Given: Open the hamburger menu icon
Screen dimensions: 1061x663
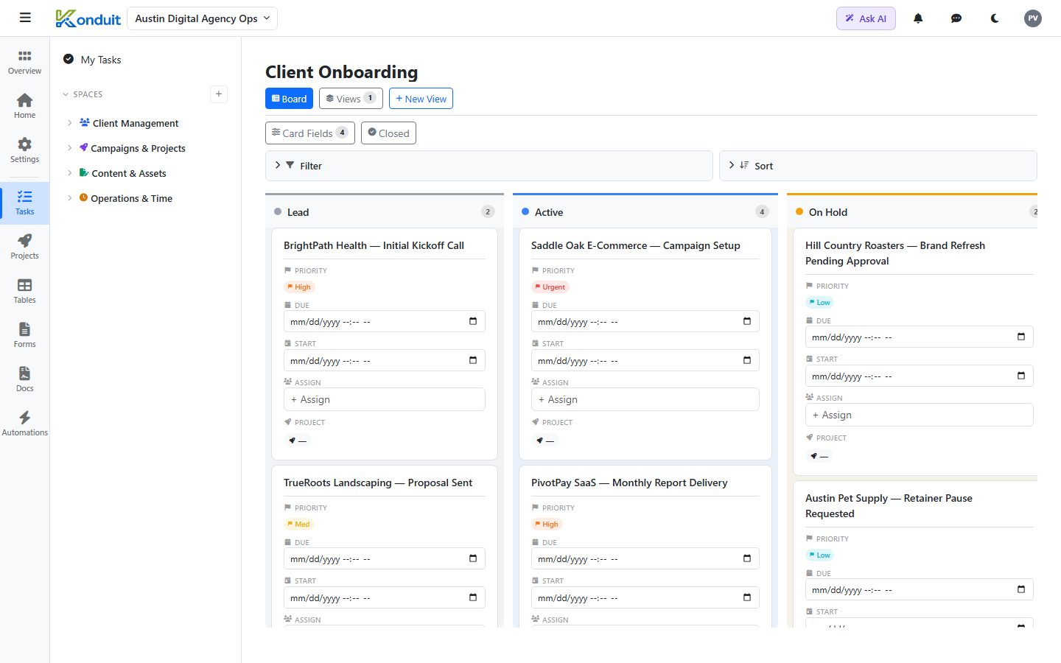Looking at the screenshot, I should (x=25, y=18).
